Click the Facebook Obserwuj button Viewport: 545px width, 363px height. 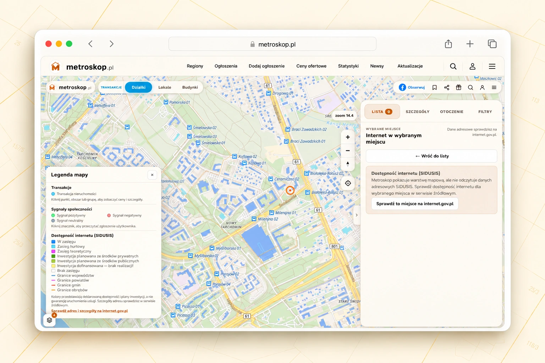(x=412, y=88)
